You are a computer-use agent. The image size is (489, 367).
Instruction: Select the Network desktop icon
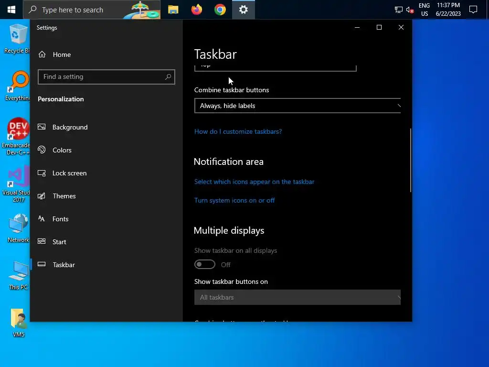pyautogui.click(x=18, y=228)
